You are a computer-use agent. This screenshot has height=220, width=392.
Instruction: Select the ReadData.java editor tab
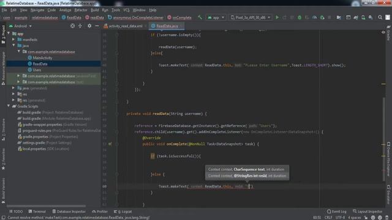pos(167,26)
